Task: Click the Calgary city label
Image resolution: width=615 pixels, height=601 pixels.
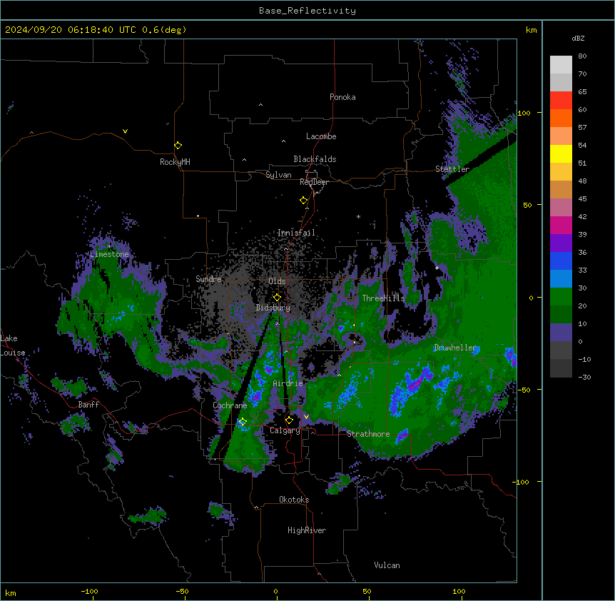Action: [x=285, y=430]
